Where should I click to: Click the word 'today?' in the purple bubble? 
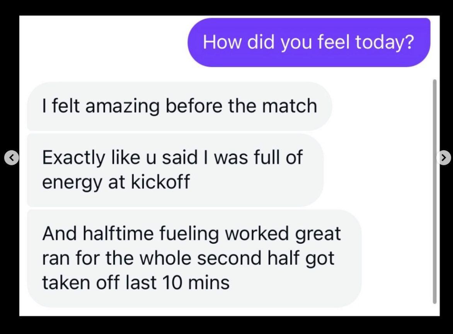[x=385, y=42]
